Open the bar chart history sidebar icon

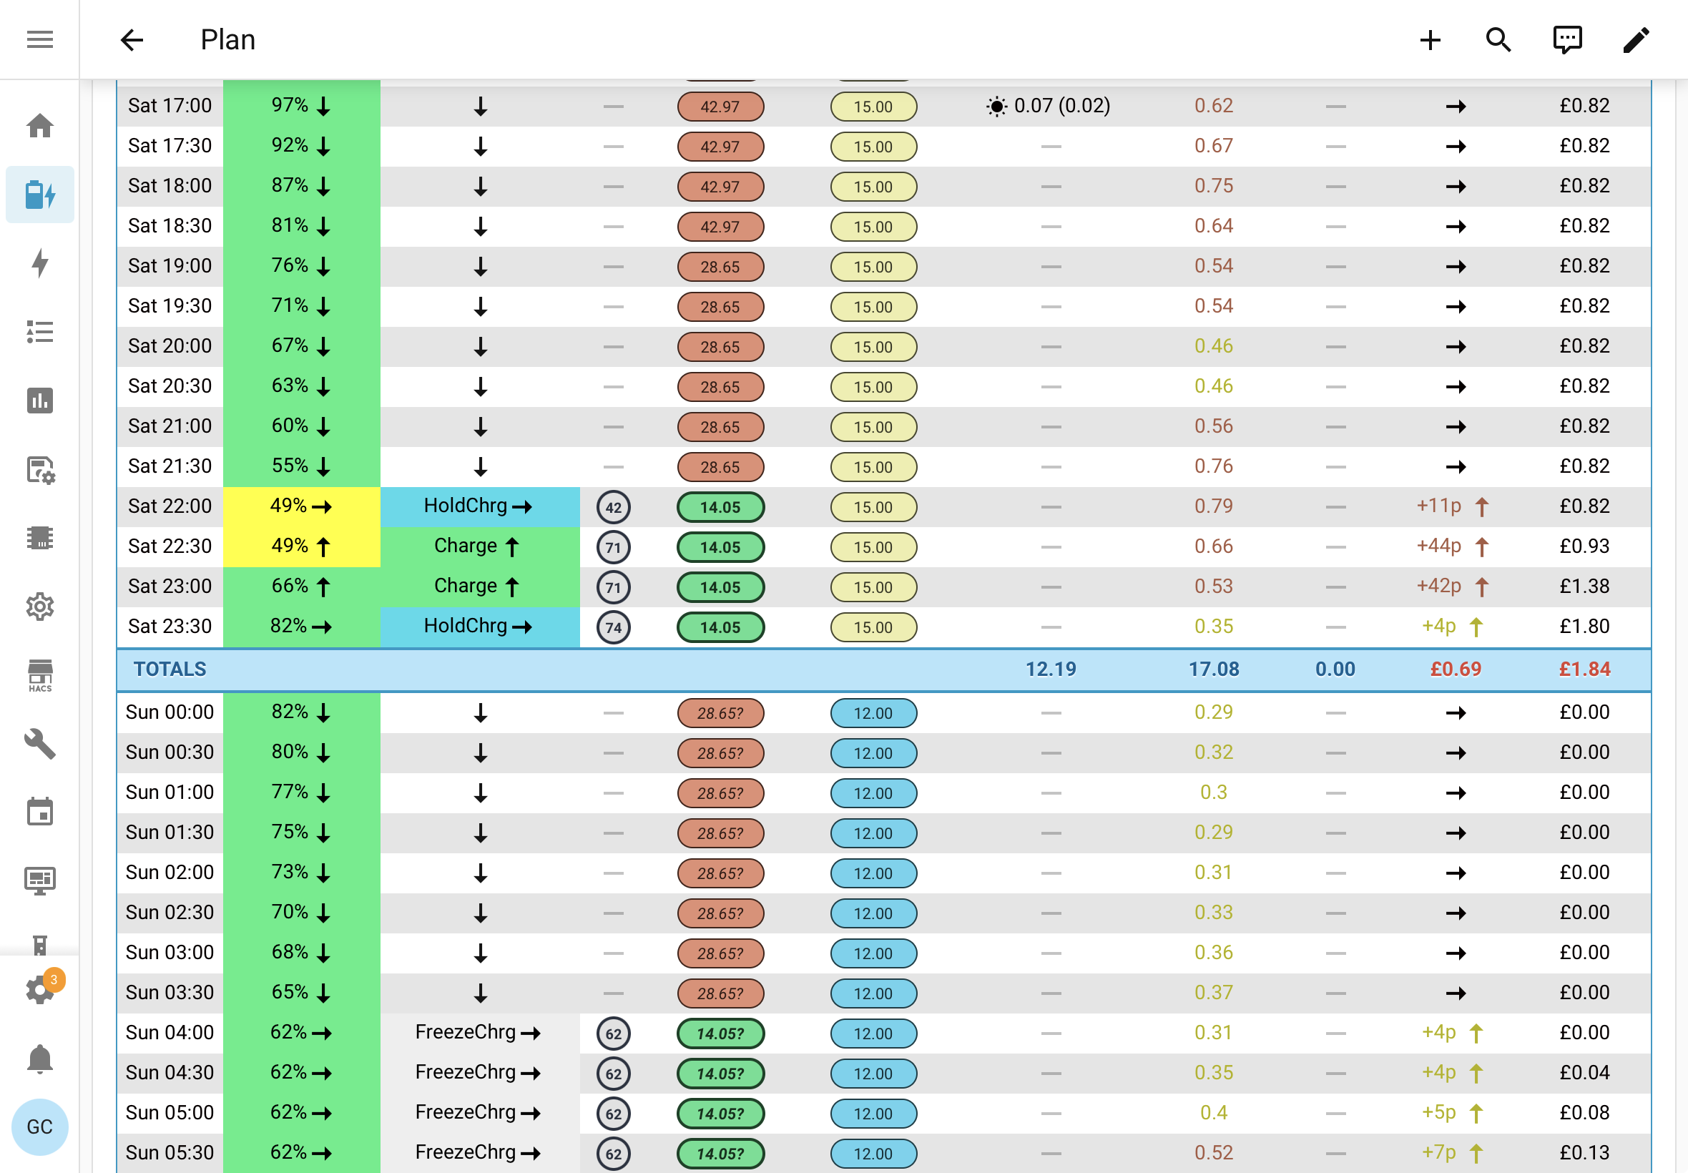click(39, 401)
